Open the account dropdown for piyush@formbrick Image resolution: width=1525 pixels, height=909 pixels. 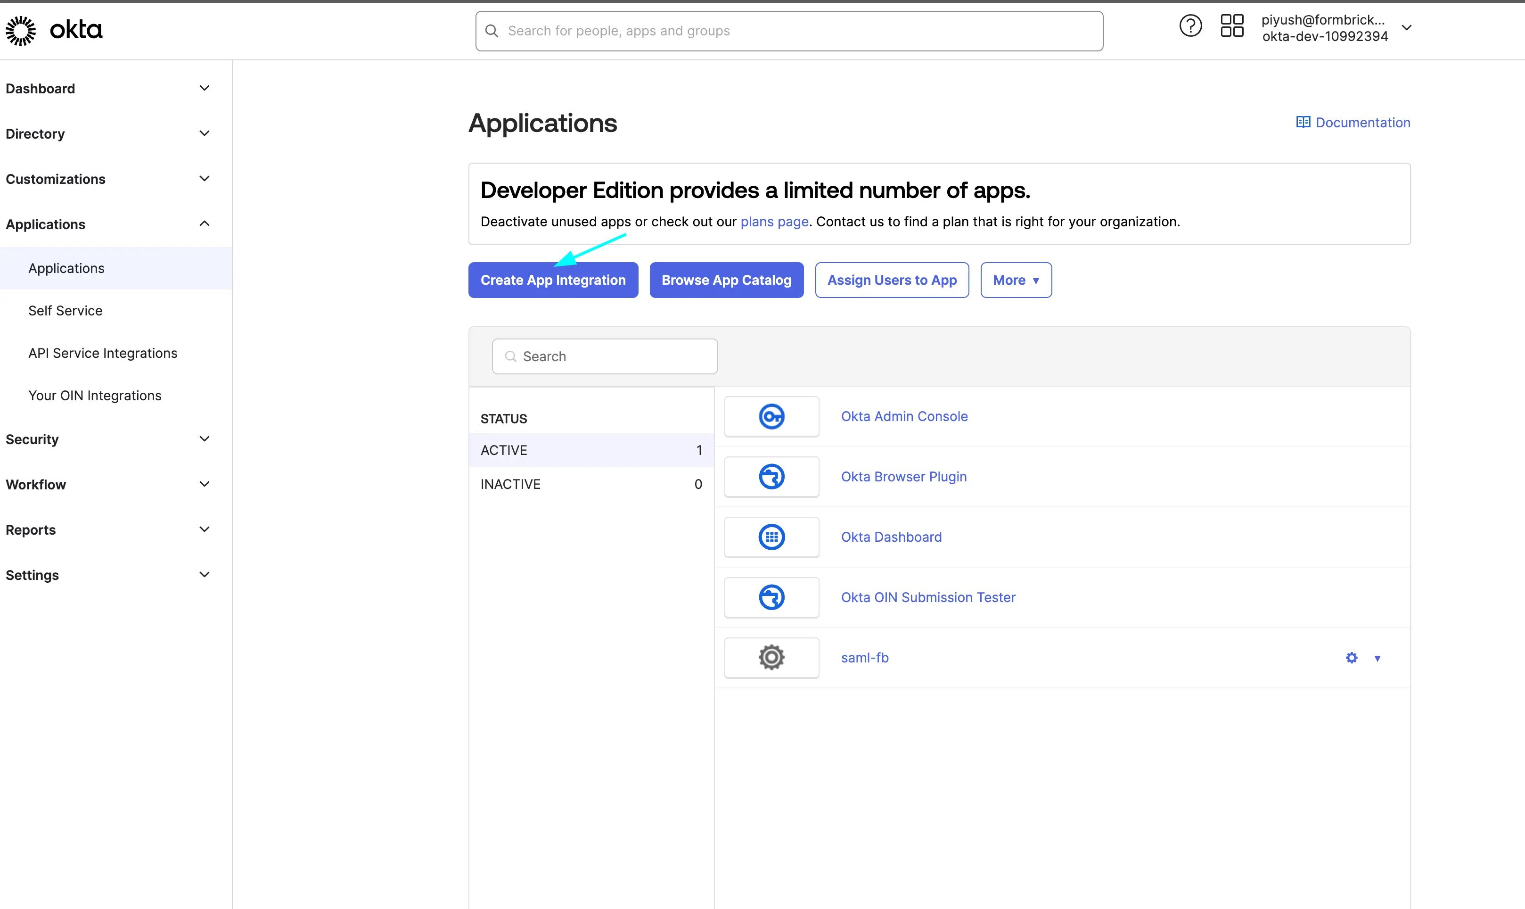point(1406,27)
